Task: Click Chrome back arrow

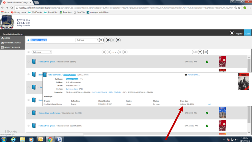Action: coord(2,8)
